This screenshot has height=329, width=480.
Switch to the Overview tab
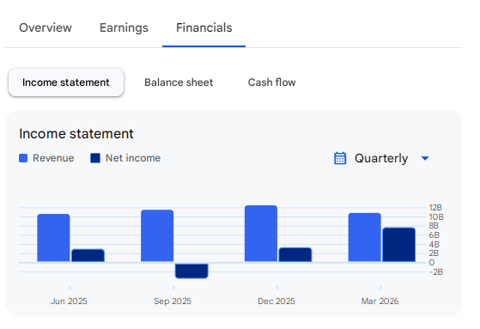click(46, 27)
